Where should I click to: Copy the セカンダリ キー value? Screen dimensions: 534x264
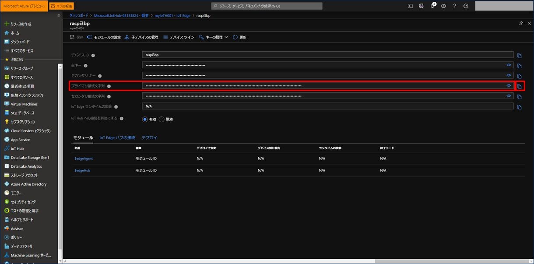519,76
